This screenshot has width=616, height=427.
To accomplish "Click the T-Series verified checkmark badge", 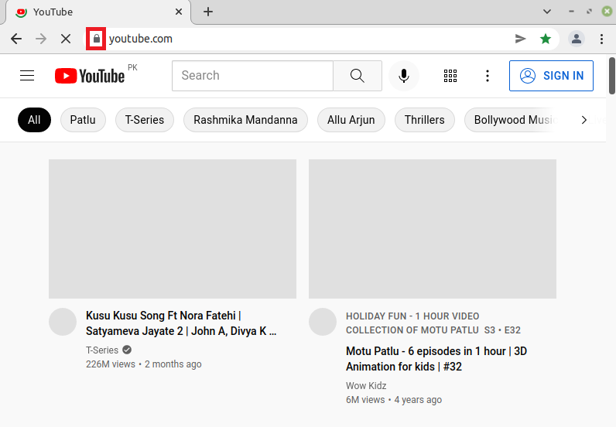I will click(x=127, y=350).
